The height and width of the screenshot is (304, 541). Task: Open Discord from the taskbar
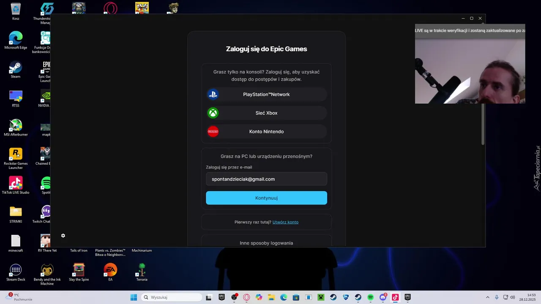pyautogui.click(x=383, y=297)
